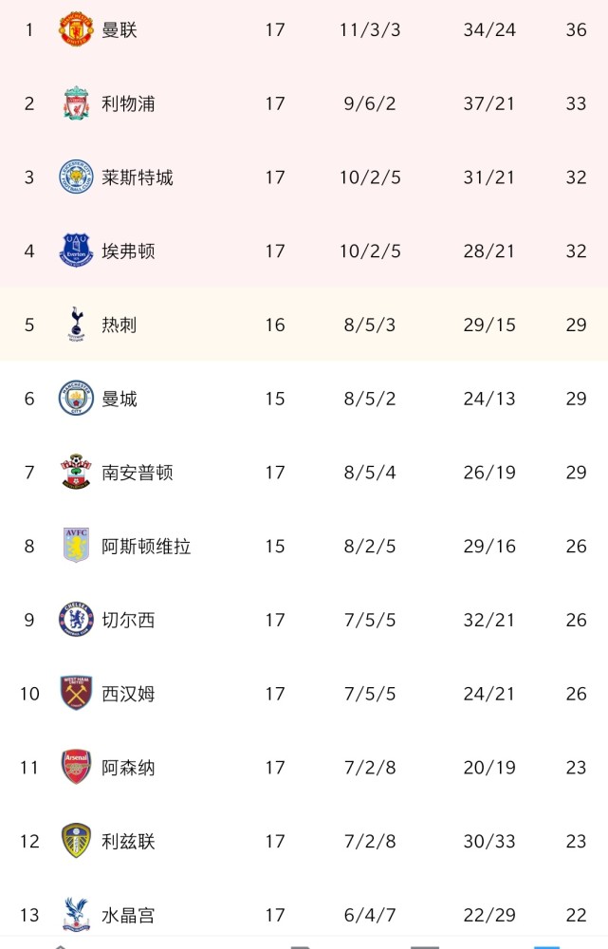Tap the Everton club badge
This screenshot has width=608, height=949.
(x=76, y=251)
